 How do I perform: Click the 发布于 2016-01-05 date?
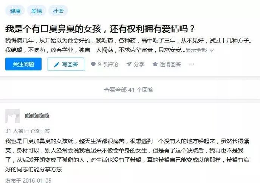[28, 180]
